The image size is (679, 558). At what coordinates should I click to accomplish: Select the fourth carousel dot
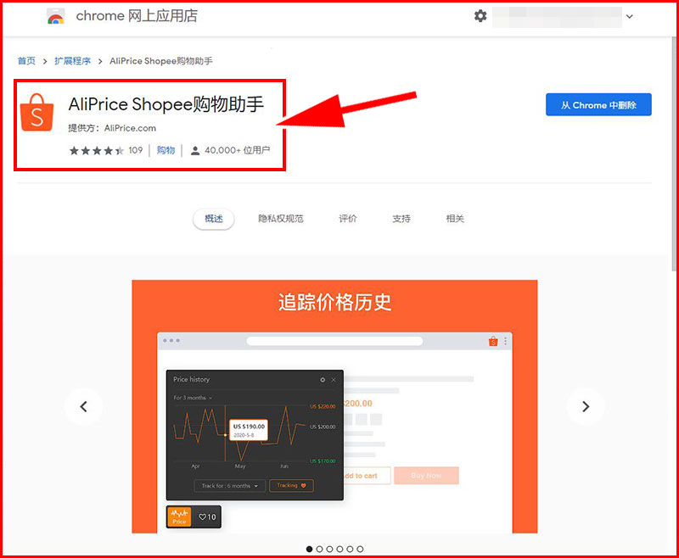tap(340, 549)
